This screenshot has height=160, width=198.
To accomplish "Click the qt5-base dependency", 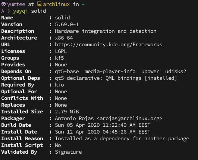I will pyautogui.click(x=67, y=72).
